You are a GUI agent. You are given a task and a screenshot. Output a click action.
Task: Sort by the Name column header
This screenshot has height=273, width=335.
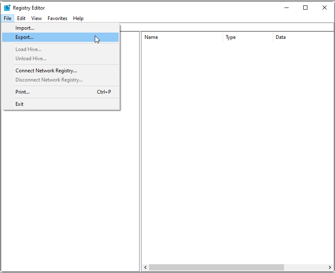tap(182, 37)
